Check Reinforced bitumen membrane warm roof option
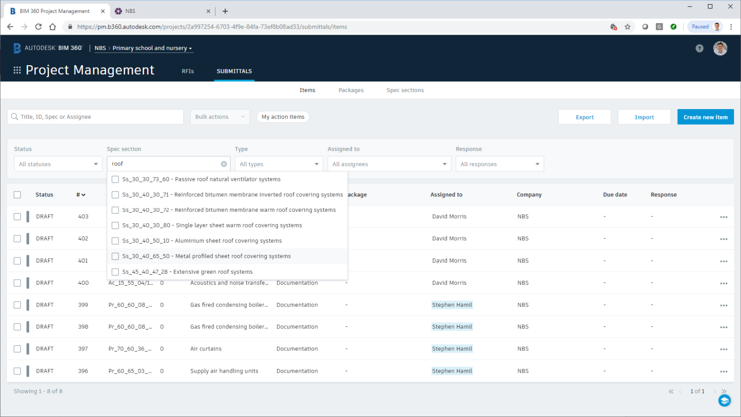 click(115, 210)
